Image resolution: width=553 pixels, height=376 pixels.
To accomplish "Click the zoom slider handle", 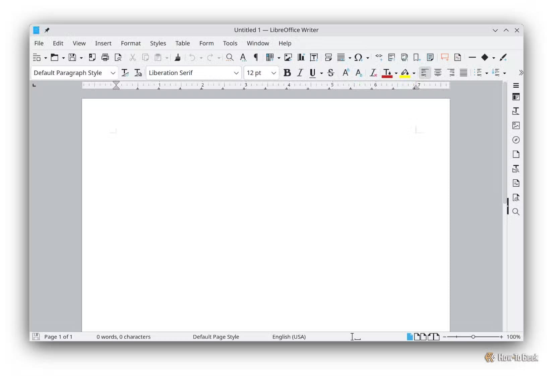I will (473, 337).
